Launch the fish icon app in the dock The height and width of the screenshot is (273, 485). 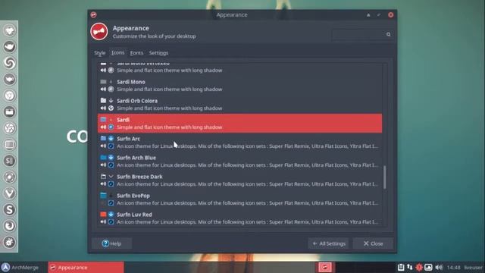[x=9, y=79]
